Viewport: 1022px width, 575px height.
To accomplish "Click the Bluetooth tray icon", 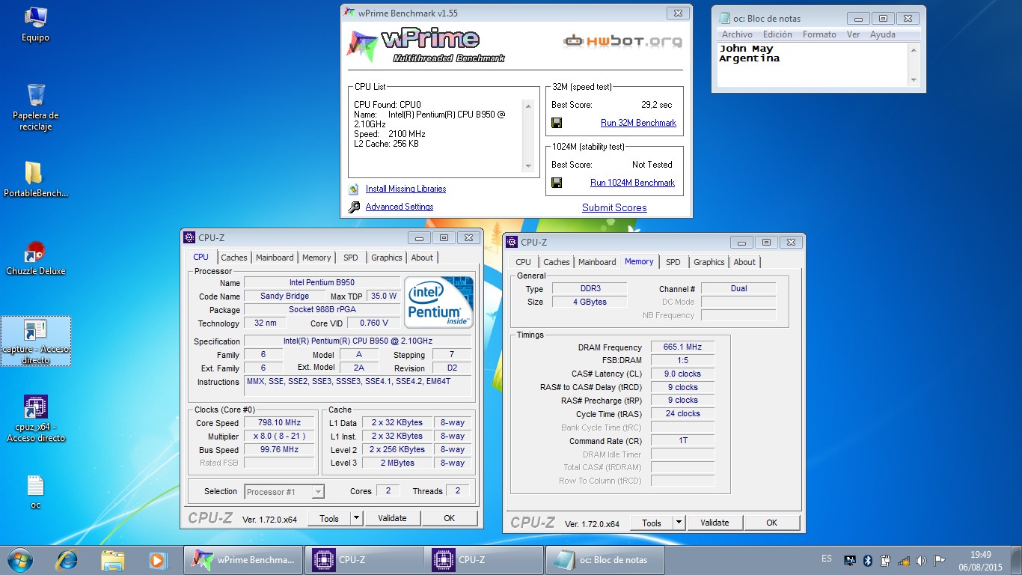I will click(x=868, y=560).
